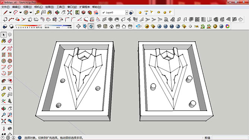The image size is (249, 140).
Task: Pick the Circle tool in the left palette
Action: click(x=4, y=61)
